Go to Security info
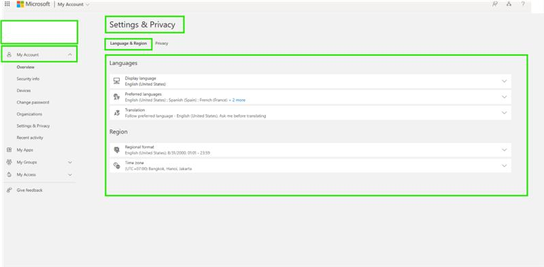Screen dimensions: 544x267 click(x=28, y=79)
